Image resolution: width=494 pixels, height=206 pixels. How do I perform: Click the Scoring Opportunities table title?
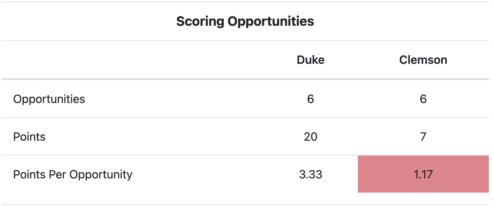click(245, 21)
